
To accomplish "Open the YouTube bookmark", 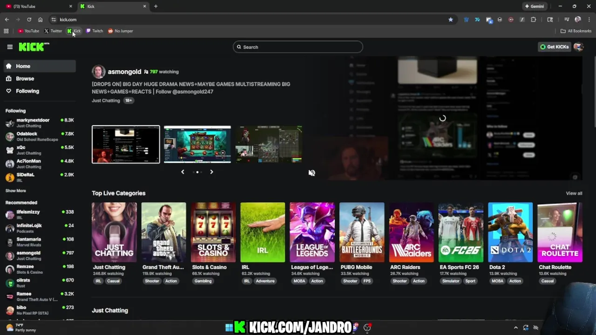I will click(x=28, y=31).
